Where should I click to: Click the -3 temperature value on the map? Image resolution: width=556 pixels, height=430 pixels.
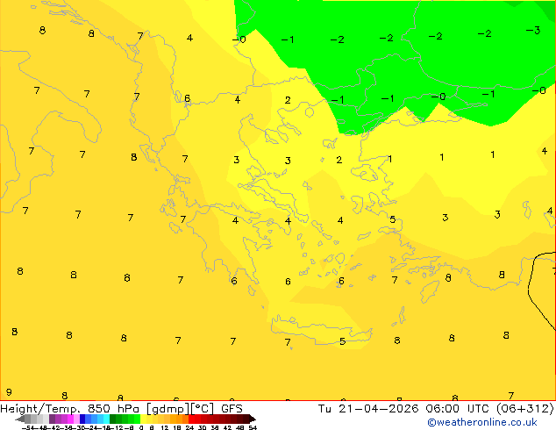pyautogui.click(x=533, y=31)
